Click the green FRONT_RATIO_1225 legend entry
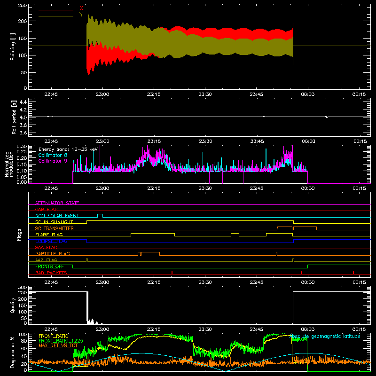This screenshot has height=376, width=376. click(x=61, y=341)
